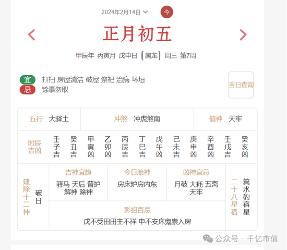Click 周三 第7周 text

[x=180, y=55]
